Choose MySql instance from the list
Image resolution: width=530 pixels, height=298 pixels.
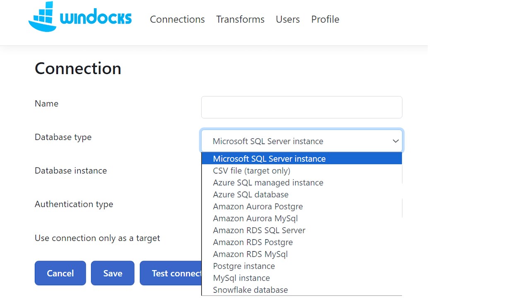coord(241,278)
